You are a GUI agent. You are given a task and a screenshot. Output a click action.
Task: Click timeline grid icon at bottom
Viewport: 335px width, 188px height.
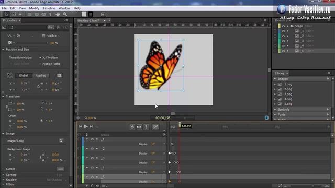[x=103, y=186]
